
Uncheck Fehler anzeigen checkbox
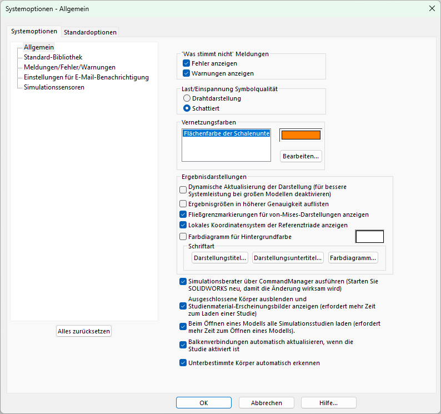[x=186, y=63]
